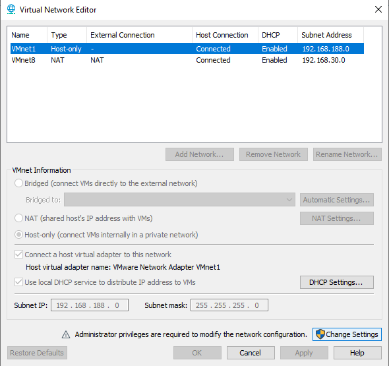This screenshot has width=389, height=366.
Task: Close the Virtual Network Editor window
Action: click(378, 9)
